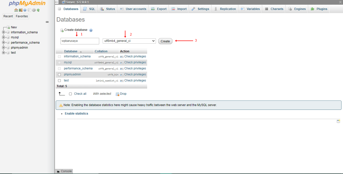This screenshot has width=343, height=174.
Task: Open the utf8mb4_general_ci collation dropdown
Action: coord(129,41)
